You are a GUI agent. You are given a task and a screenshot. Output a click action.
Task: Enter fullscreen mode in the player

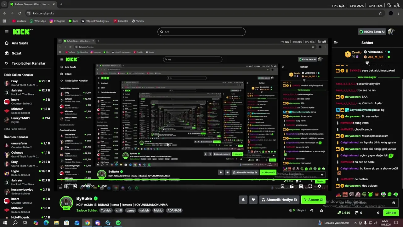(310, 186)
